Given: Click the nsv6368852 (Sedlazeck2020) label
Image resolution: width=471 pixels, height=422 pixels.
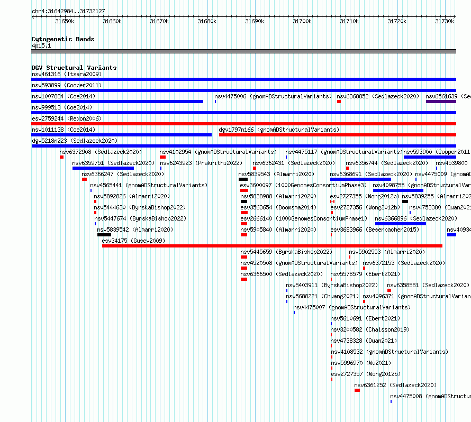Looking at the screenshot, I should click(377, 96).
